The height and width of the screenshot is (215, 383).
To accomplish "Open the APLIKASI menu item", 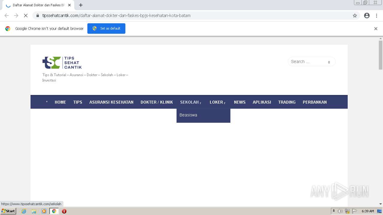I will (262, 102).
